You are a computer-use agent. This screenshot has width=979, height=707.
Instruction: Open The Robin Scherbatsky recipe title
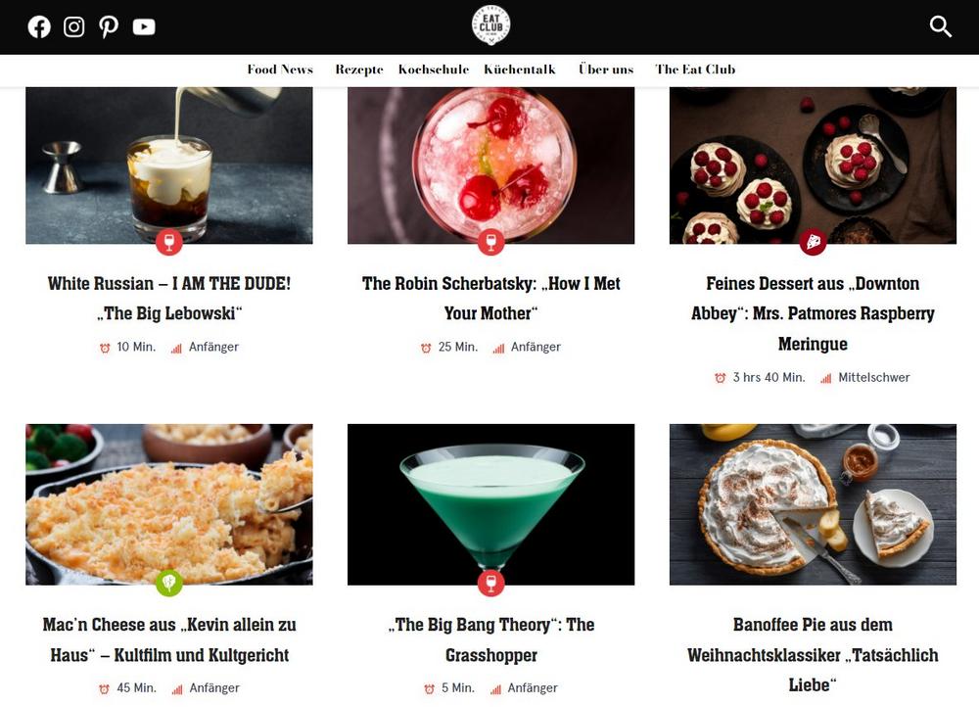(x=490, y=298)
